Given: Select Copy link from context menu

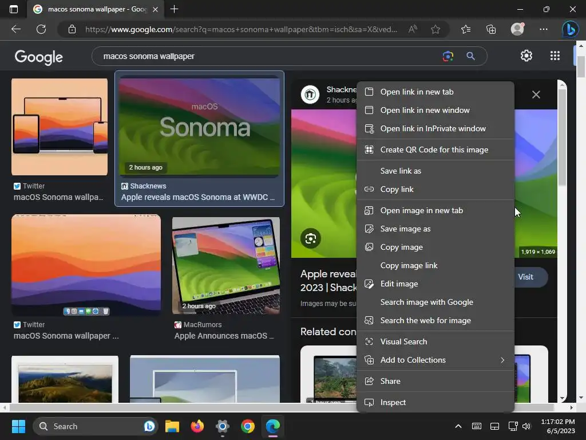Looking at the screenshot, I should coord(435,189).
